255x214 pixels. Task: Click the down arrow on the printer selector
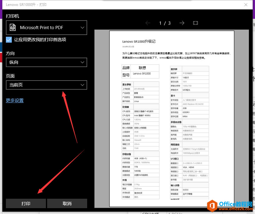point(83,27)
